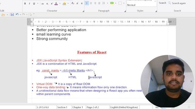The height and width of the screenshot is (109, 195).
Task: Click the touch mode pointer icon
Action: pos(31,15)
